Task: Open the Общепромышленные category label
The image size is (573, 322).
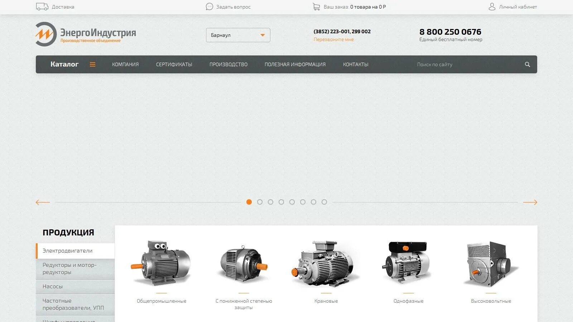Action: point(162,301)
